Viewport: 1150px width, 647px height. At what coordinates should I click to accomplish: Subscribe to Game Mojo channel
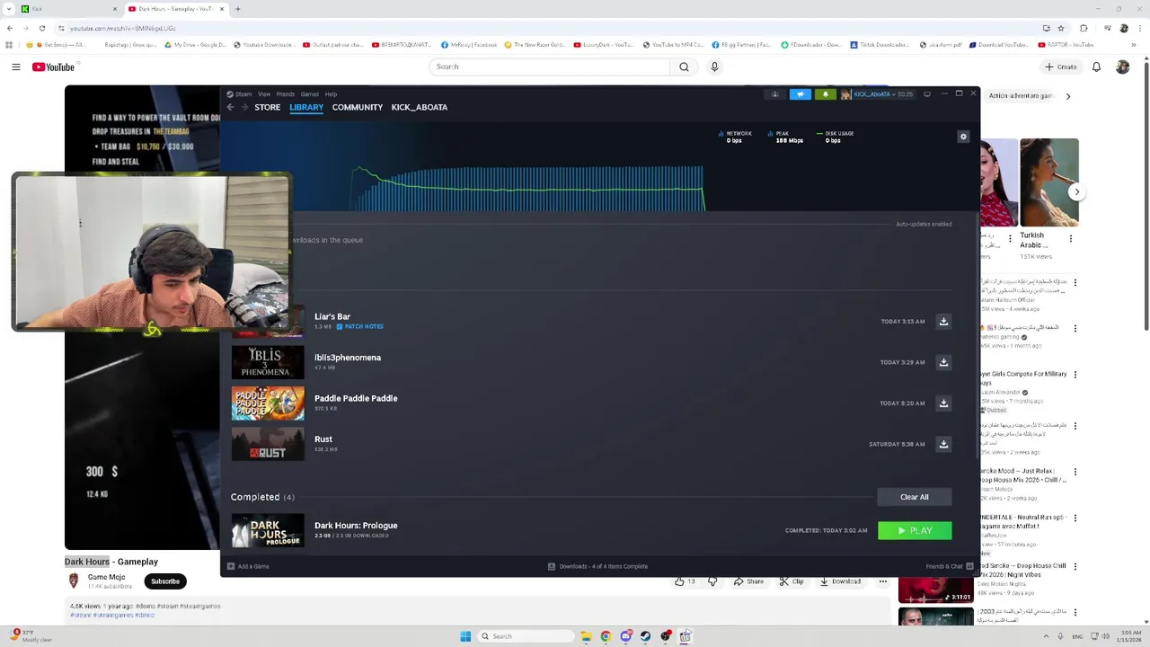coord(164,581)
